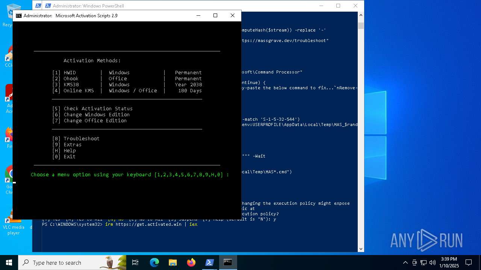Click the clock showing 3:39 PM
The width and height of the screenshot is (481, 270).
449,262
